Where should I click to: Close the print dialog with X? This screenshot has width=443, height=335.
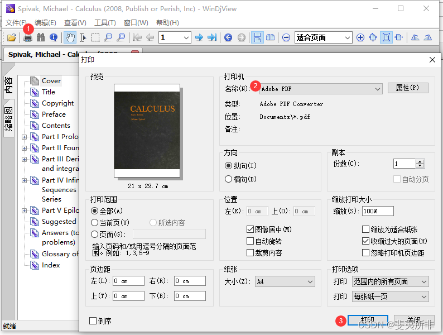click(x=432, y=60)
